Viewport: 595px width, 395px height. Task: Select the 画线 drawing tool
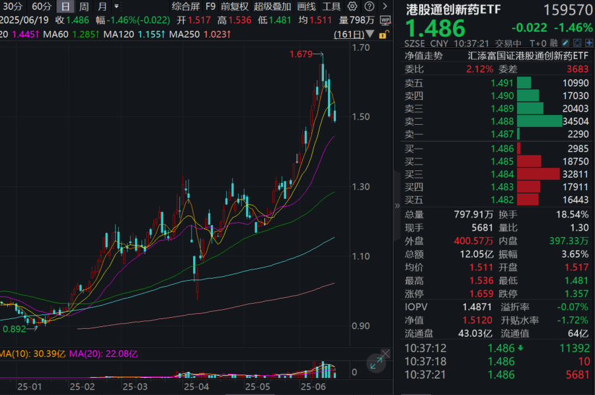(x=307, y=6)
